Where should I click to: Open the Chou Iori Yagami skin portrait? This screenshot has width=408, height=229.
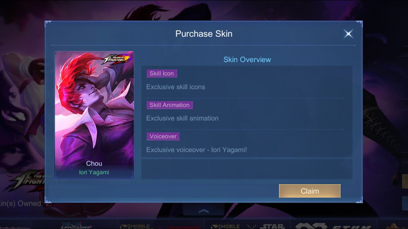94,115
